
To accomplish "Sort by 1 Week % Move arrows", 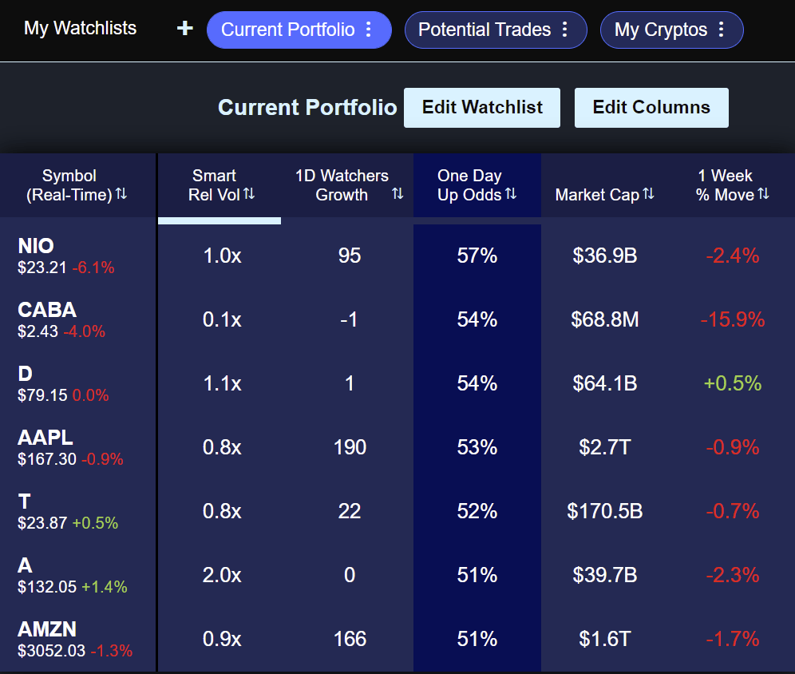I will [x=764, y=194].
